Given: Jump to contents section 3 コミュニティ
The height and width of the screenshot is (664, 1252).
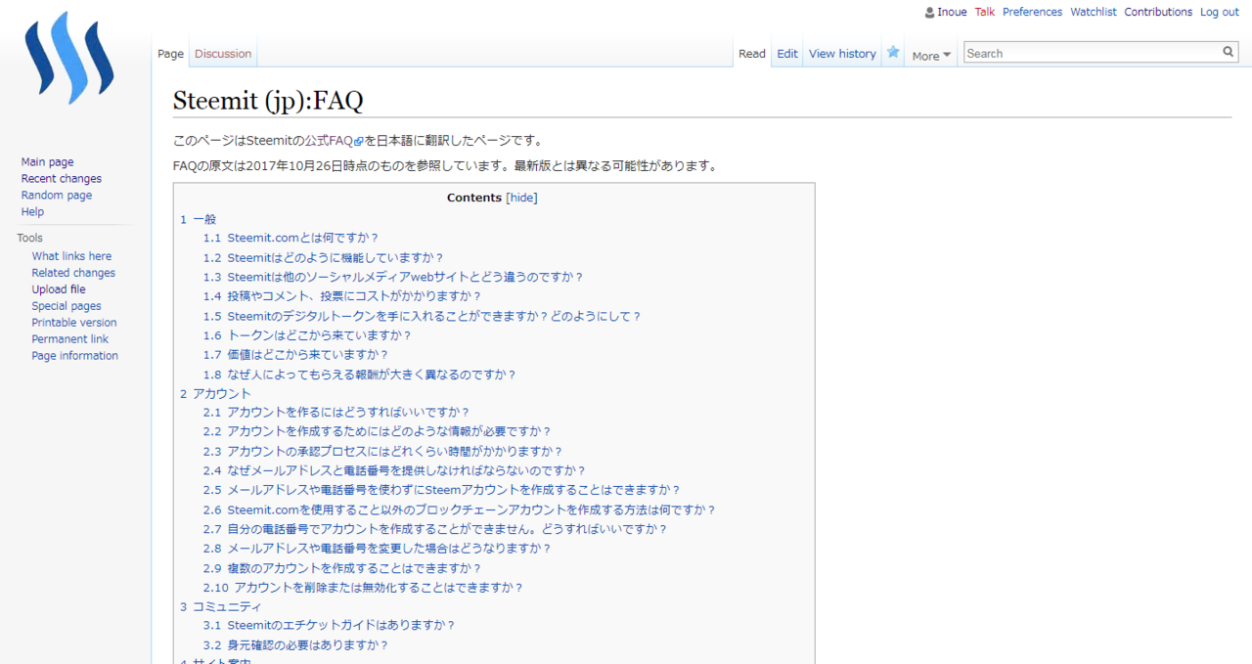Looking at the screenshot, I should tap(221, 606).
